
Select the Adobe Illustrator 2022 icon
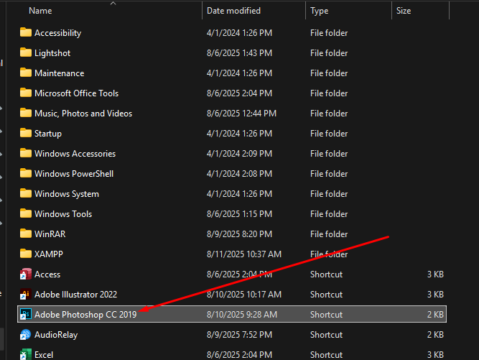(x=26, y=295)
